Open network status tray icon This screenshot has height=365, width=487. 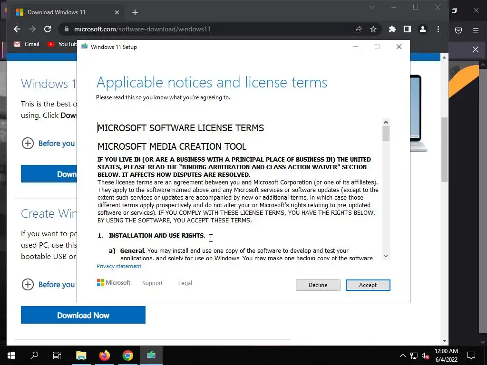414,355
